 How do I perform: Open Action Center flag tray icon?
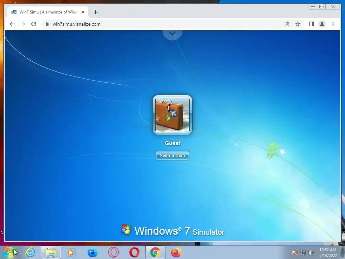click(294, 253)
